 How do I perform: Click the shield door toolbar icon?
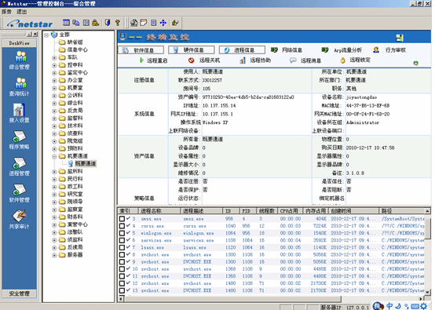(108, 23)
